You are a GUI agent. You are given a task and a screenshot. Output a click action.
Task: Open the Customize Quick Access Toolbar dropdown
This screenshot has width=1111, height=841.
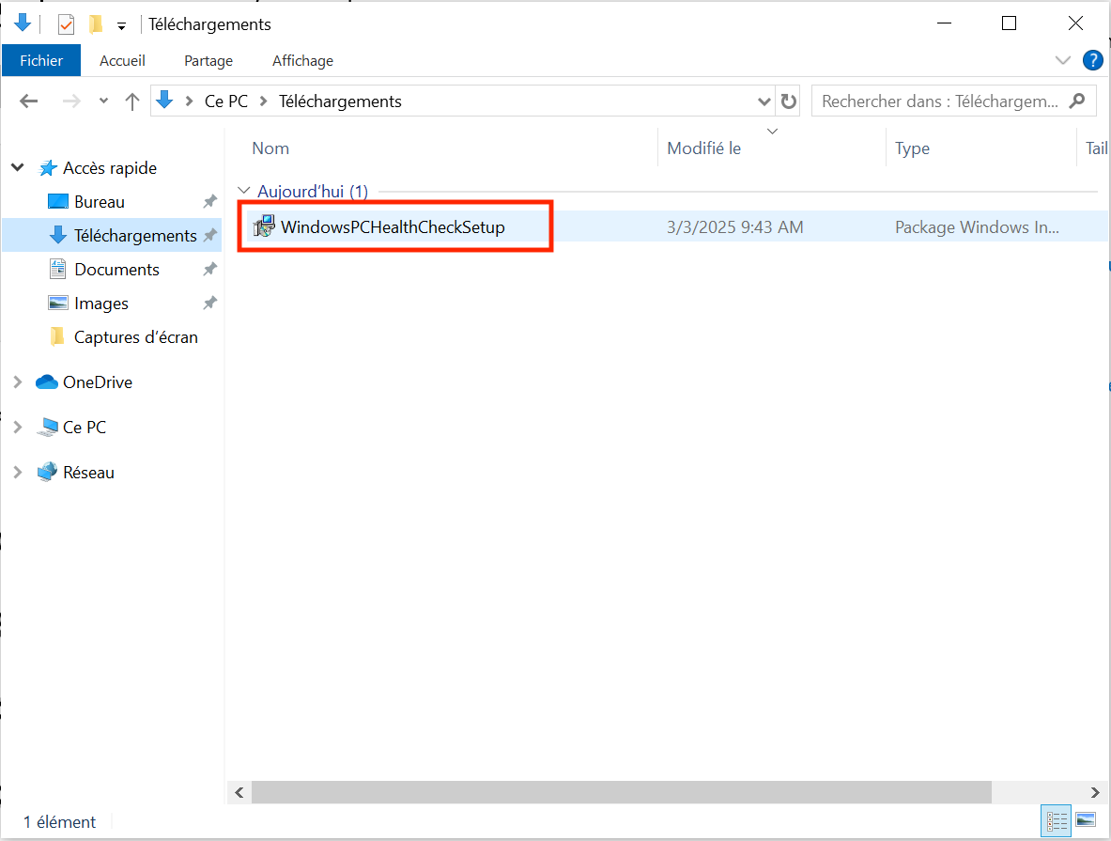tap(122, 26)
